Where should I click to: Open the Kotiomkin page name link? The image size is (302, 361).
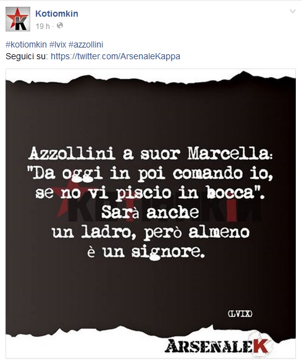(x=57, y=14)
